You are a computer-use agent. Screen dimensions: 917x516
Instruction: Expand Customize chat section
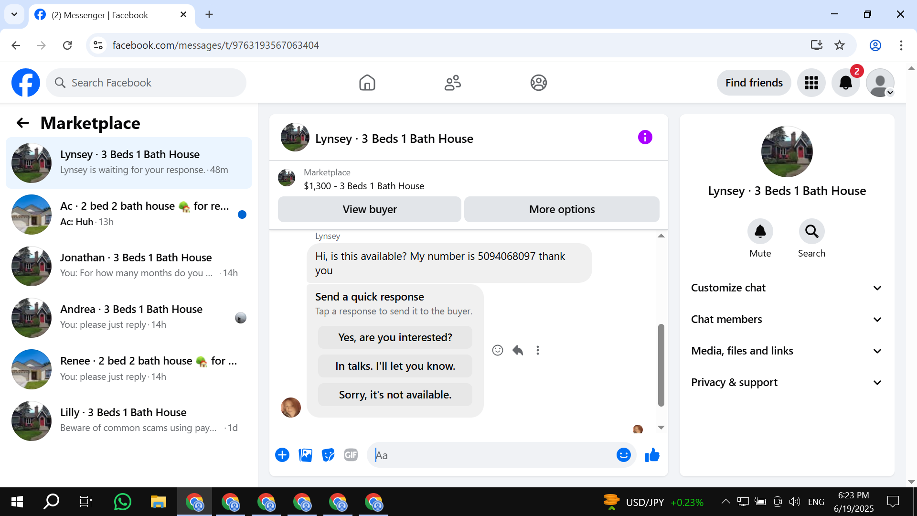point(787,288)
